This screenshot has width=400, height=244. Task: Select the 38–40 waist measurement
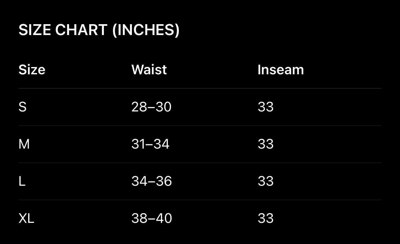(152, 218)
